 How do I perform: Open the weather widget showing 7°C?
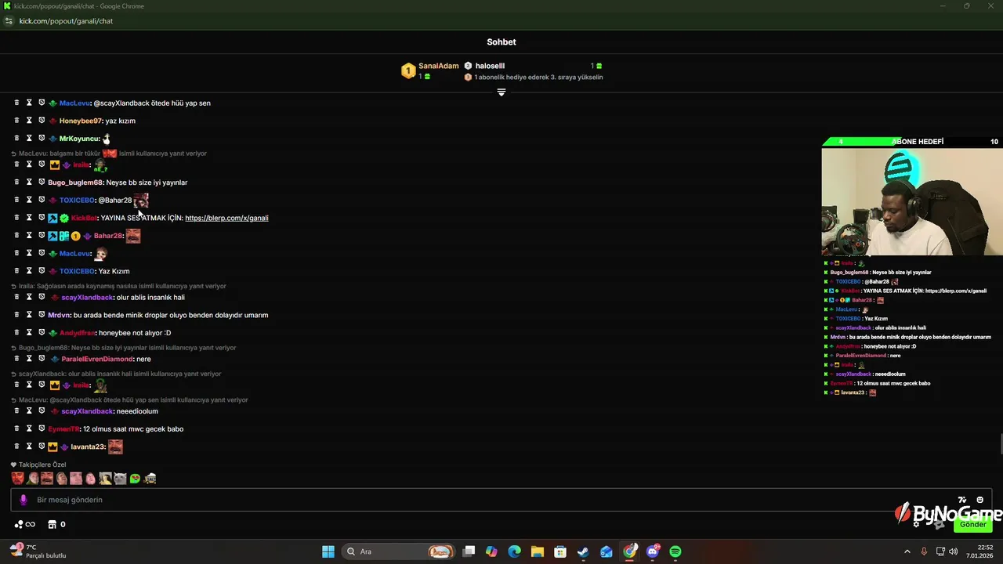(38, 551)
